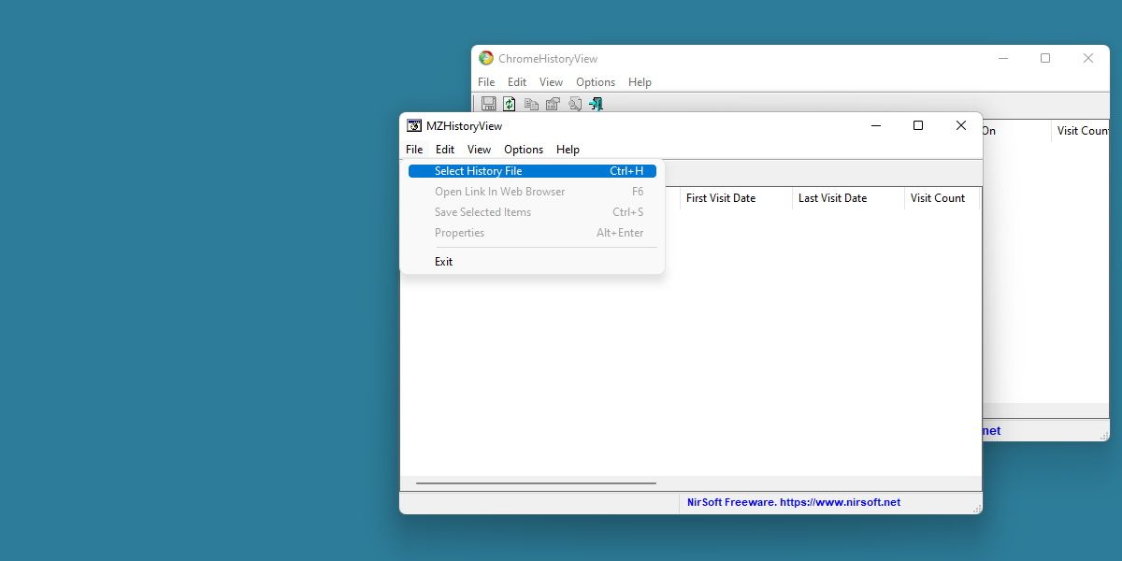Screen dimensions: 1122x561
Task: Open the ChromeHistoryView Help menu
Action: 640,82
